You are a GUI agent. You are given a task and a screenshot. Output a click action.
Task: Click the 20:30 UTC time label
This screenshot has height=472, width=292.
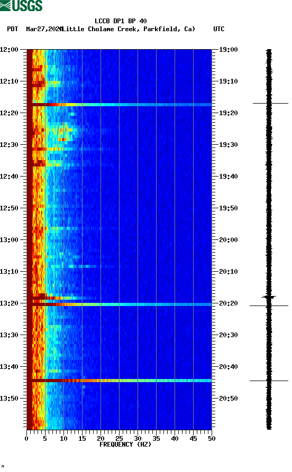228,335
